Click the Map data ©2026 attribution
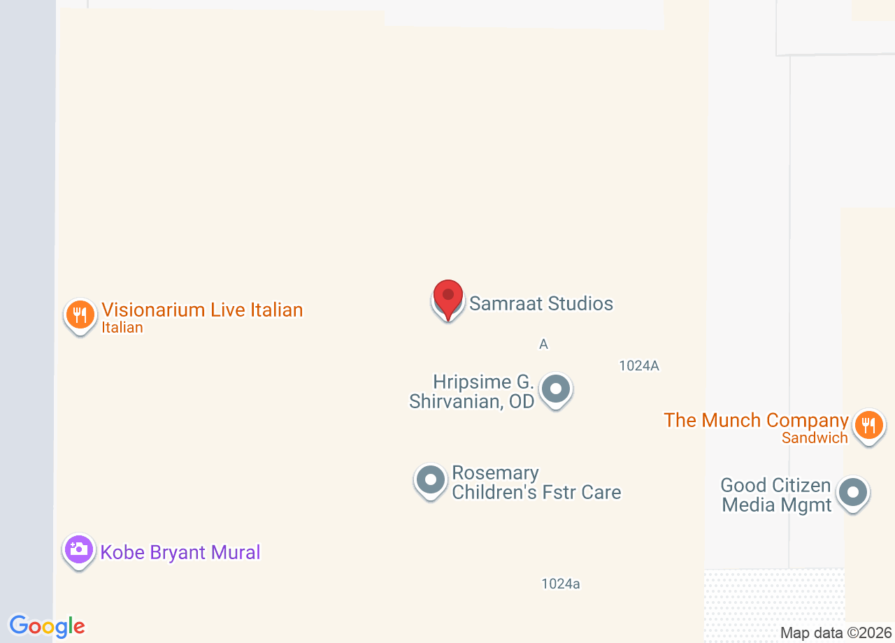Viewport: 895px width, 643px height. 836,633
